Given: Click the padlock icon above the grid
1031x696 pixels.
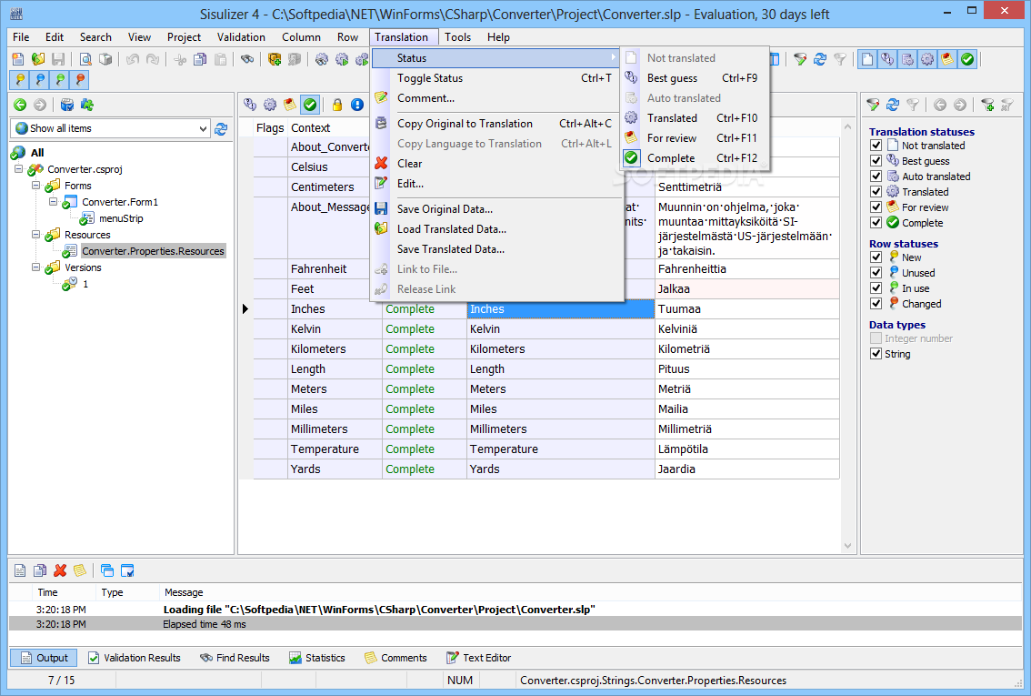Looking at the screenshot, I should pyautogui.click(x=337, y=105).
